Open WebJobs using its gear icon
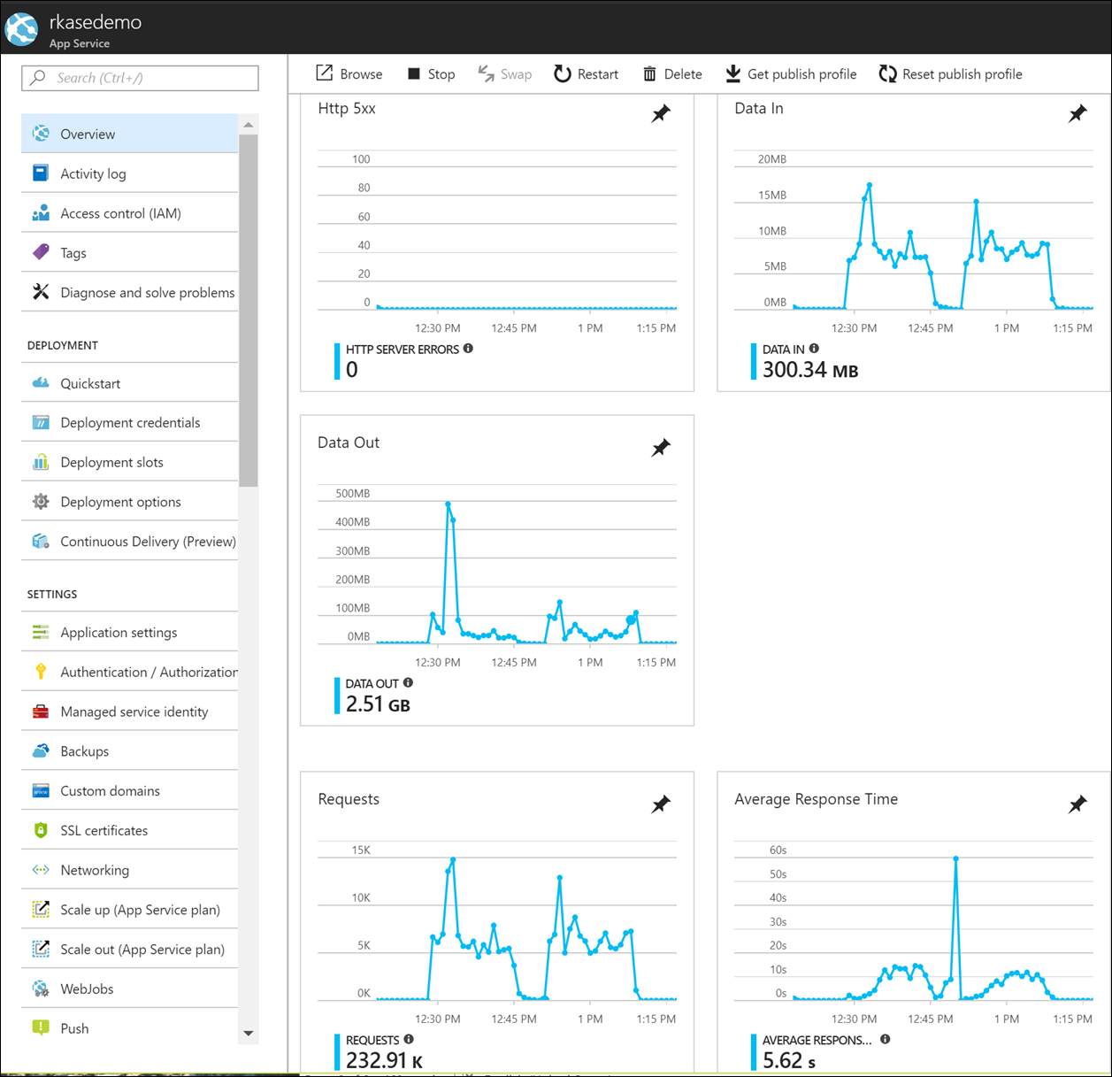Viewport: 1112px width, 1077px height. [x=41, y=989]
